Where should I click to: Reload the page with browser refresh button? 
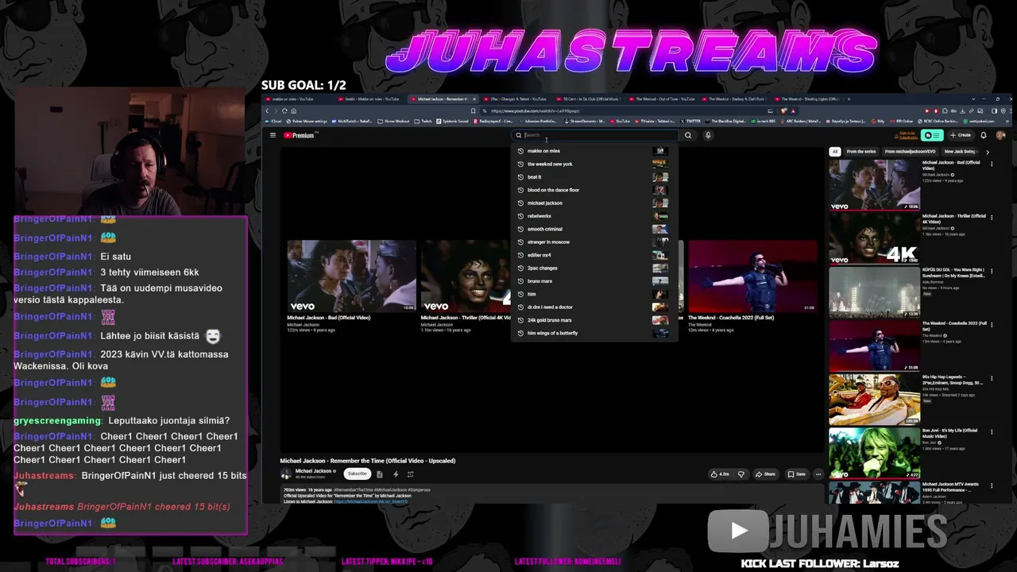tap(284, 111)
